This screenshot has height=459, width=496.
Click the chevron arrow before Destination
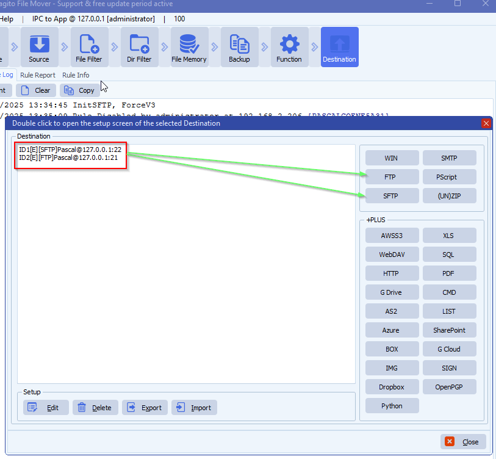tap(314, 47)
